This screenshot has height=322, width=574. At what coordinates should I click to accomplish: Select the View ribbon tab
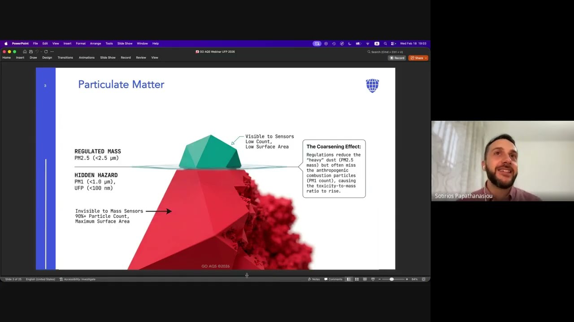155,58
